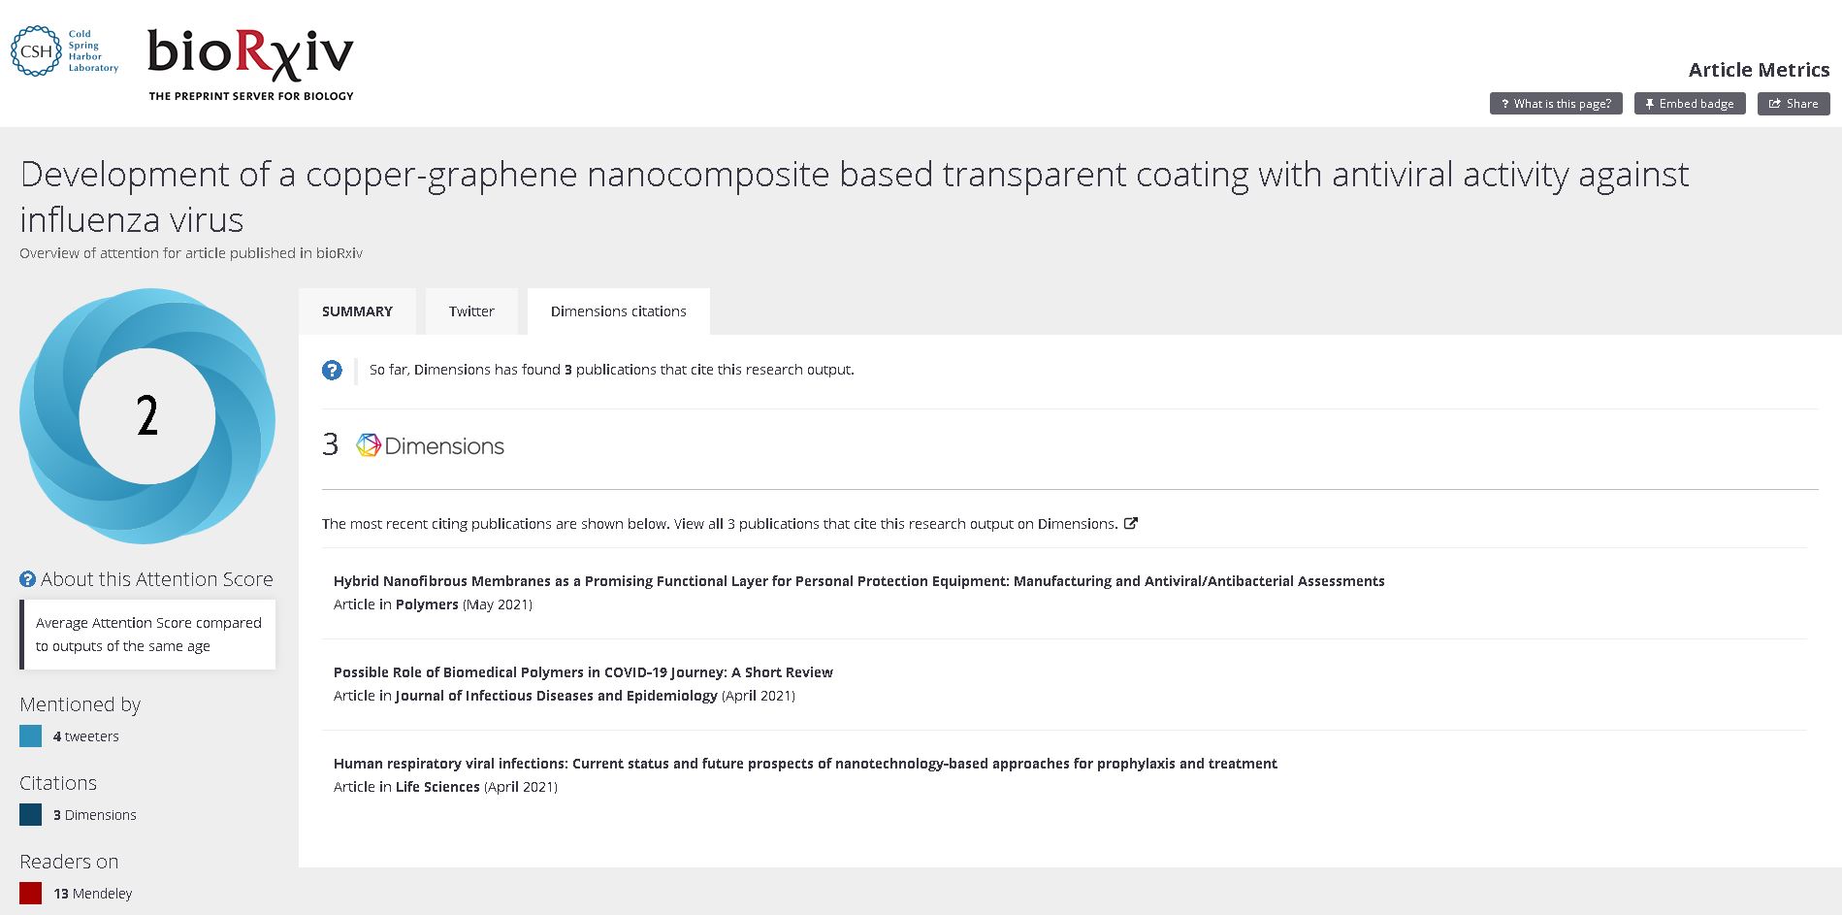Open the Human respiratory viral infections article

tap(805, 764)
